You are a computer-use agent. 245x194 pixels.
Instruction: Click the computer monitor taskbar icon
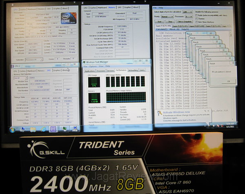click(75, 129)
